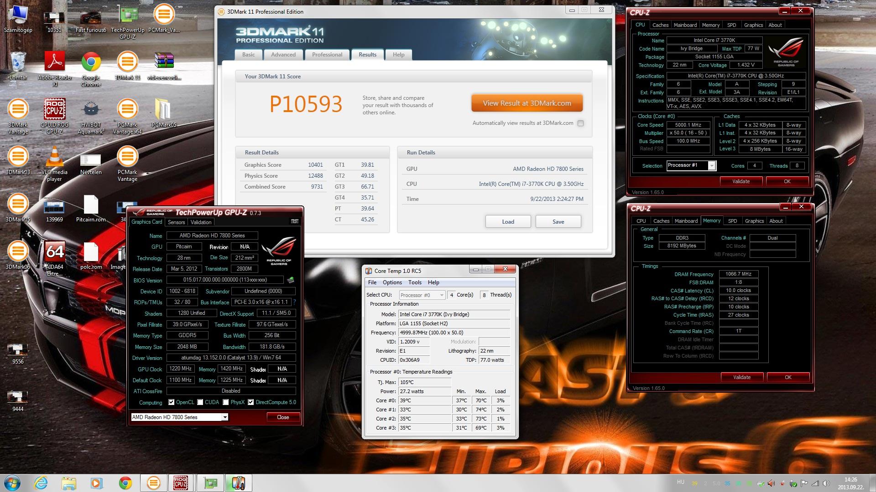Click the Load button in Run Details
This screenshot has height=492, width=876.
(x=508, y=222)
